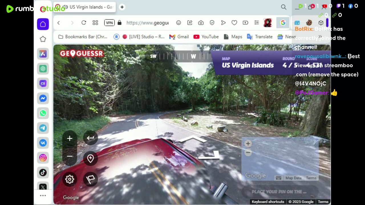Open a new browser tab
This screenshot has width=365, height=205.
(x=122, y=7)
